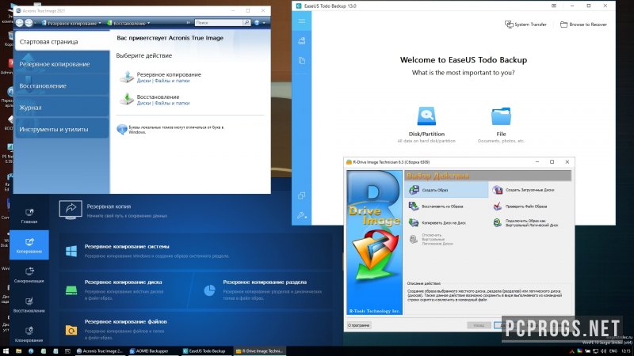Open EaseUS sidebar tools wrench icon
The height and width of the screenshot is (356, 634).
point(302,215)
